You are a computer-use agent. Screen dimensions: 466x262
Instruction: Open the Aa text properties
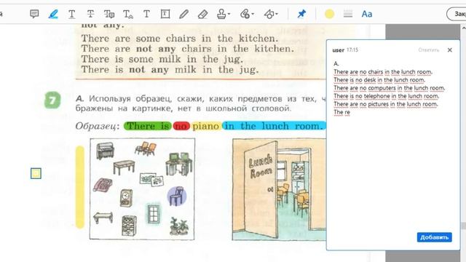[x=367, y=14]
